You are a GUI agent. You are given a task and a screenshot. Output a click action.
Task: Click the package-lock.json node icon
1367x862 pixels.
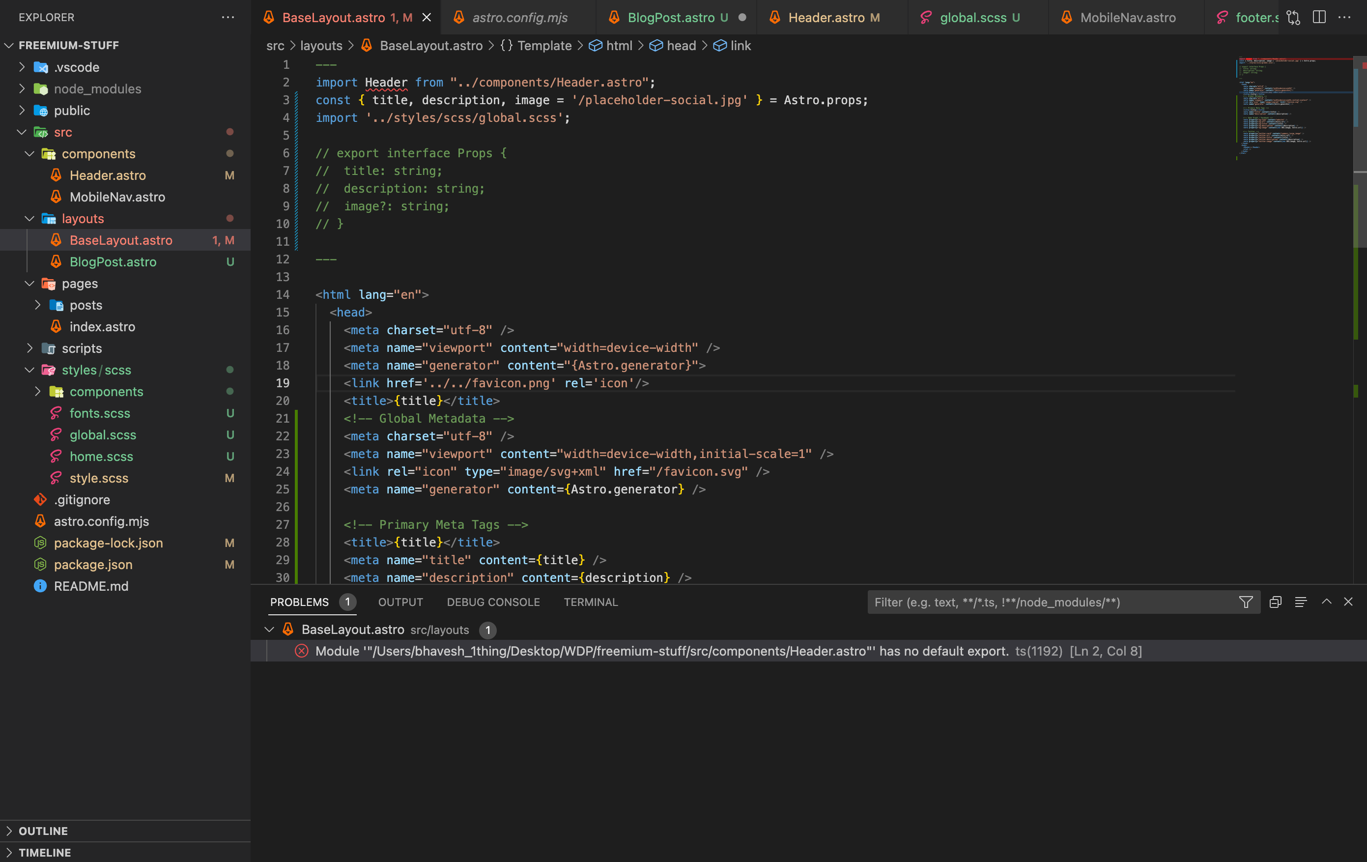pyautogui.click(x=40, y=543)
